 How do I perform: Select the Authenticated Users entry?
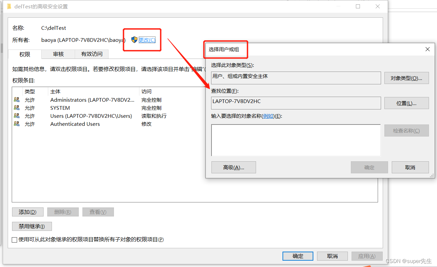pyautogui.click(x=109, y=124)
